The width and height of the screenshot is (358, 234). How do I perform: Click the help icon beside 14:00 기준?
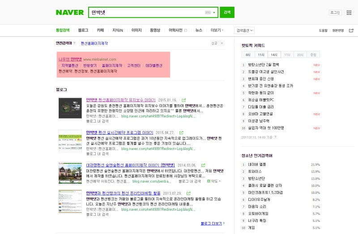275,137
